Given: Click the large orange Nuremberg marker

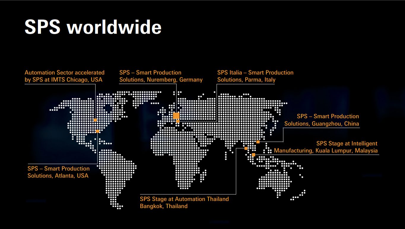Looking at the screenshot, I should tap(176, 115).
